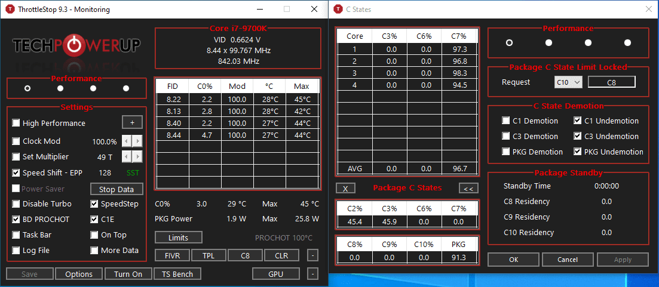Click the 128 EPP value
Viewport: 659px width, 287px height.
click(105, 173)
